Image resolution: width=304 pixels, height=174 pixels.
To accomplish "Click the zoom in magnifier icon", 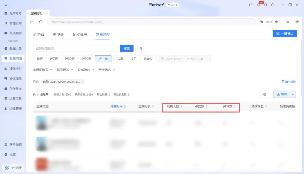I will [276, 22].
